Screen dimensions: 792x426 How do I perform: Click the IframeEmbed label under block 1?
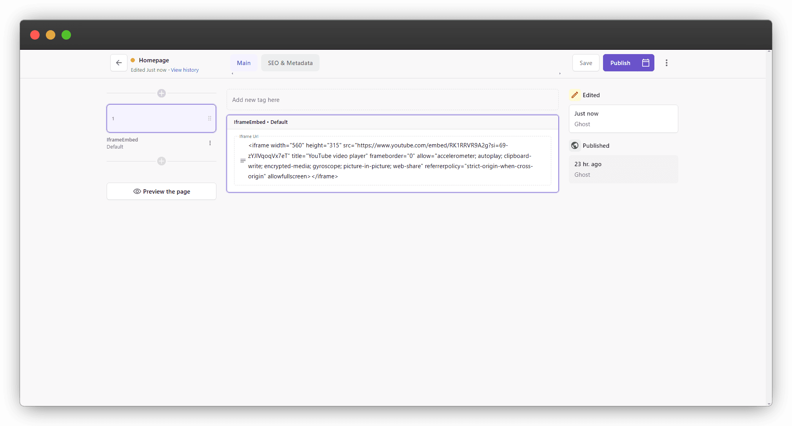122,140
